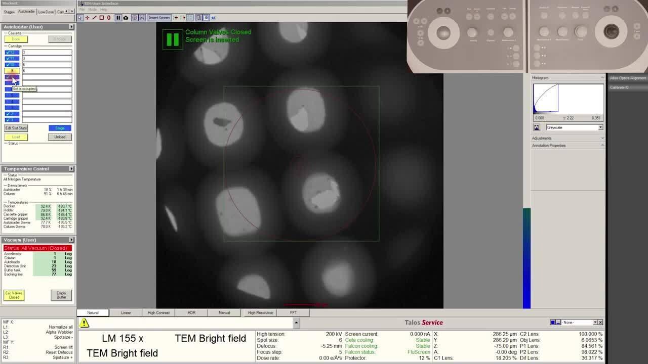Click the Edit Slot State button
The image size is (648, 364).
[x=16, y=128]
